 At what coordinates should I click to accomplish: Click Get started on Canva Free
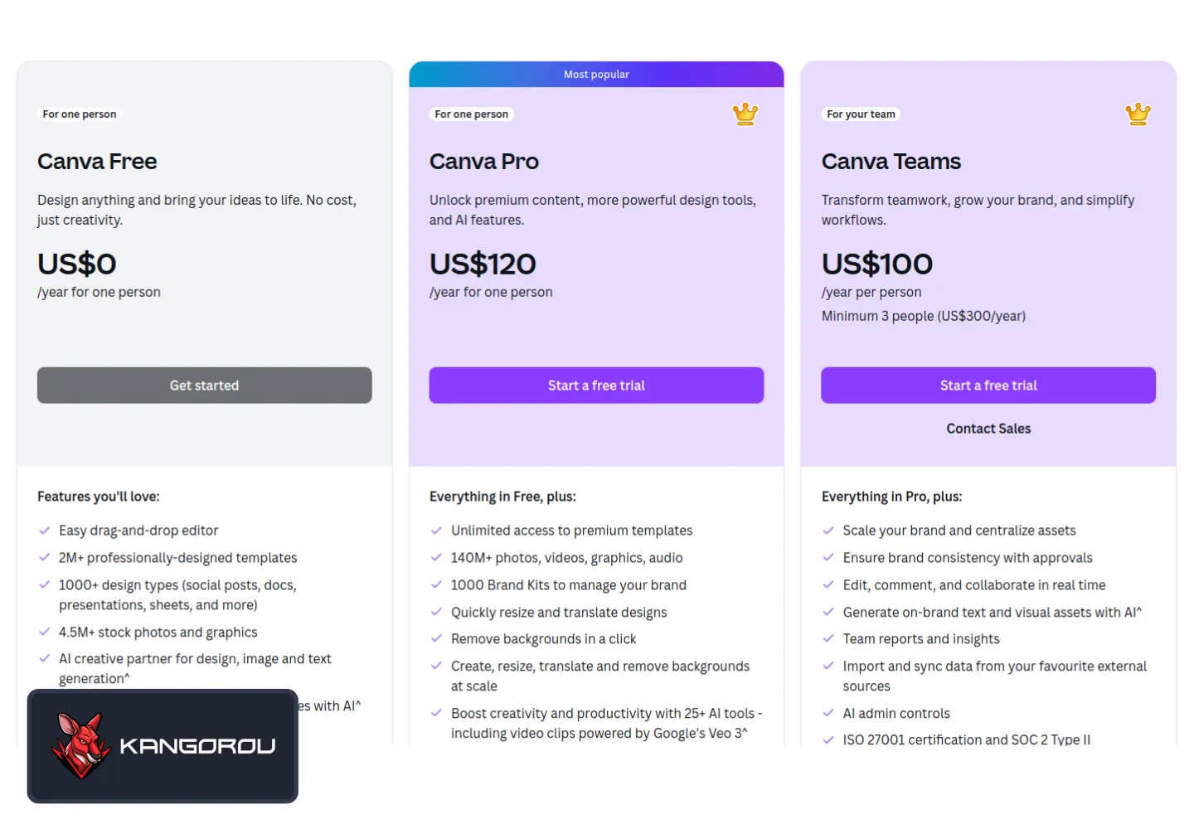204,385
